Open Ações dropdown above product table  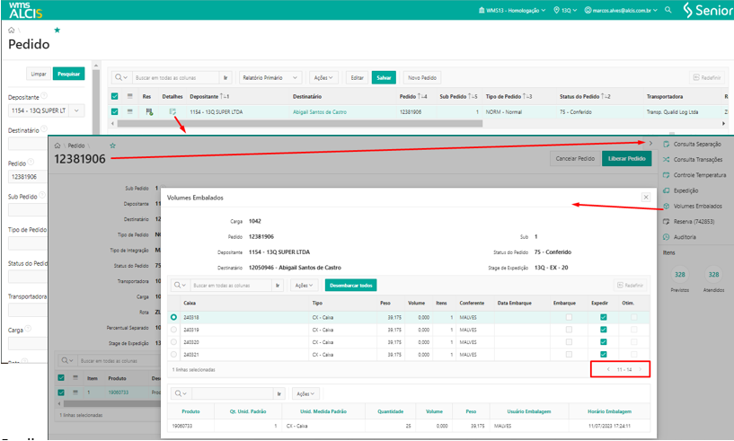click(x=305, y=393)
